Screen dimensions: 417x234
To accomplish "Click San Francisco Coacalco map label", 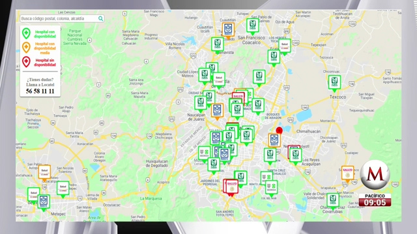I will click(x=252, y=40).
